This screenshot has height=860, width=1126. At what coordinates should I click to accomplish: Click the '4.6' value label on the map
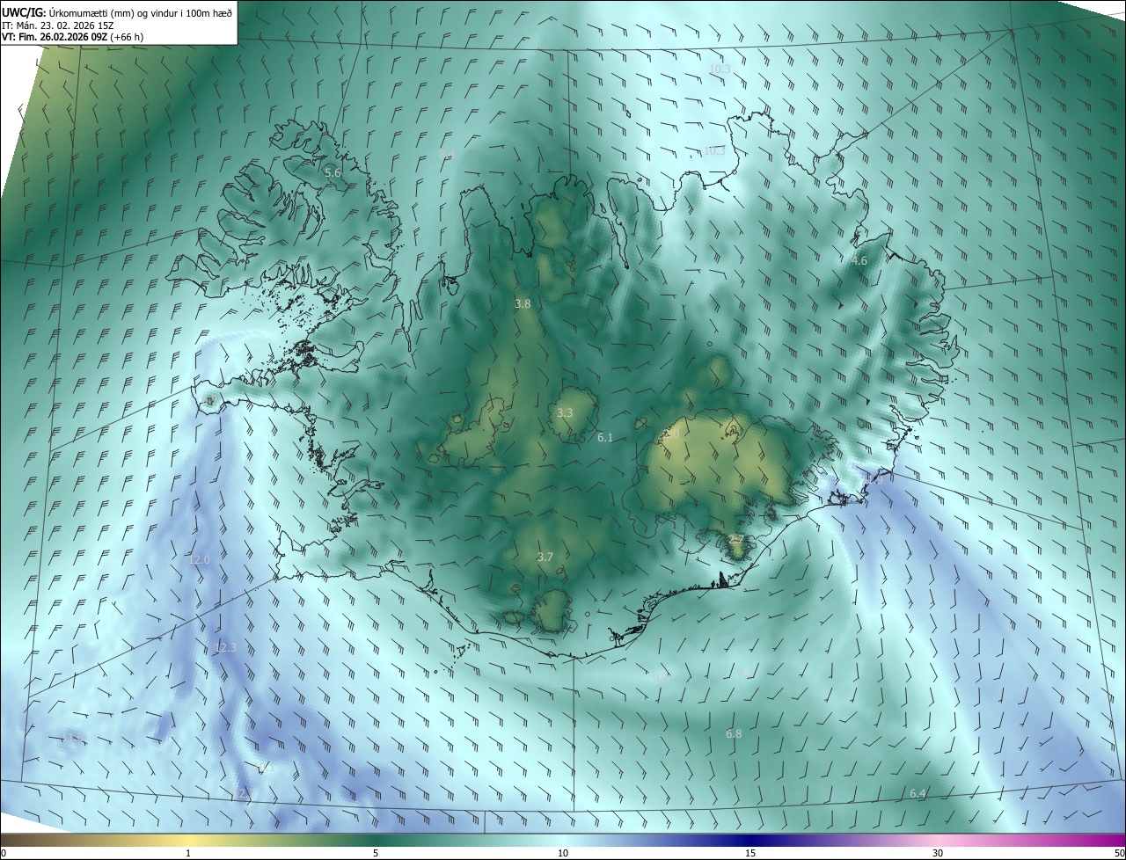click(859, 260)
